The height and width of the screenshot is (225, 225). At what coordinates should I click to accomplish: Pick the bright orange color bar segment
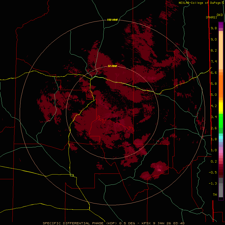[x=221, y=86]
